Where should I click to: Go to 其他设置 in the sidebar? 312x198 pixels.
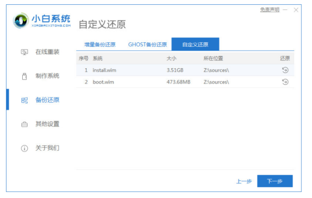[x=47, y=124]
